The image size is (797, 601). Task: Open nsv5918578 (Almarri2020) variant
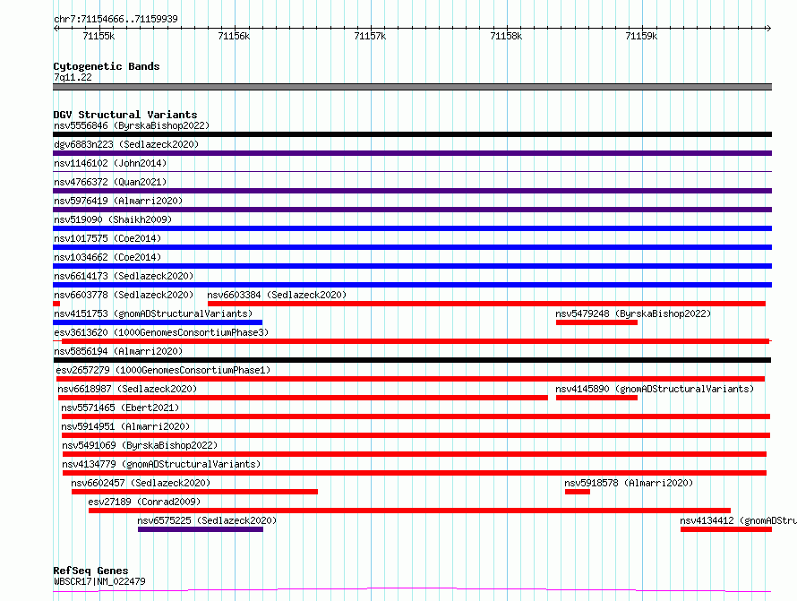(629, 483)
